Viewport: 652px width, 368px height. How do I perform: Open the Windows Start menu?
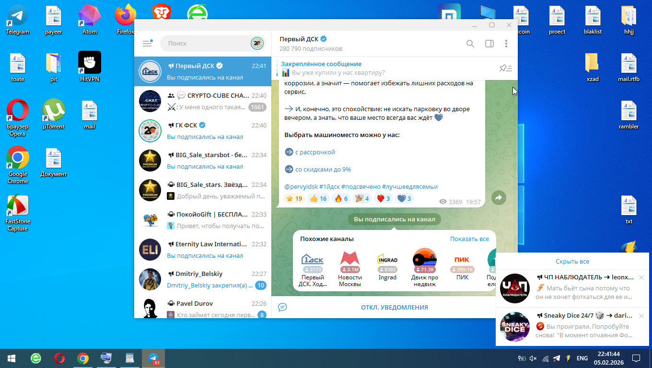12,358
